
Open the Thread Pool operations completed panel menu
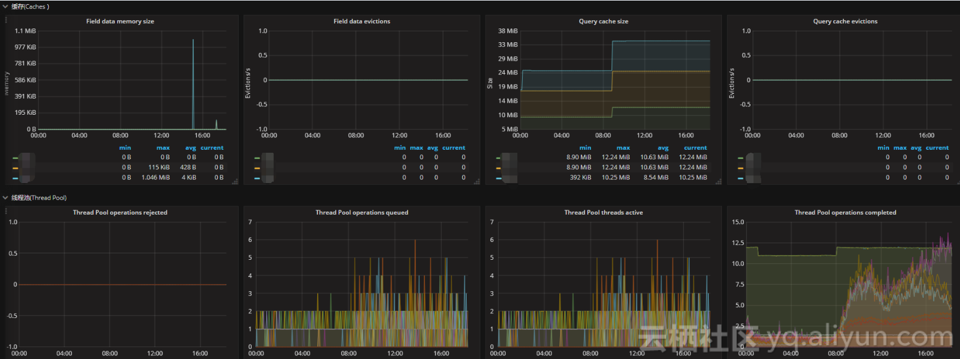tap(845, 212)
